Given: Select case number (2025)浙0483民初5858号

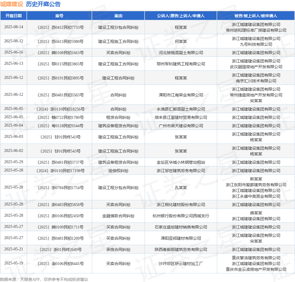Looking at the screenshot, I should (60, 205).
